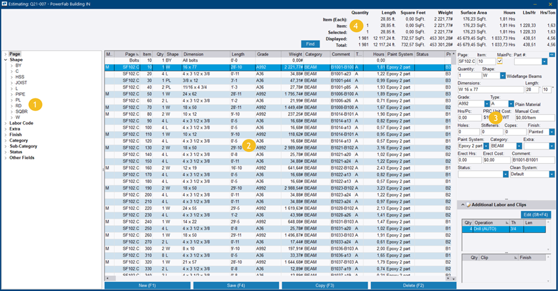
Task: Collapse the Shape tree node
Action: (5, 60)
